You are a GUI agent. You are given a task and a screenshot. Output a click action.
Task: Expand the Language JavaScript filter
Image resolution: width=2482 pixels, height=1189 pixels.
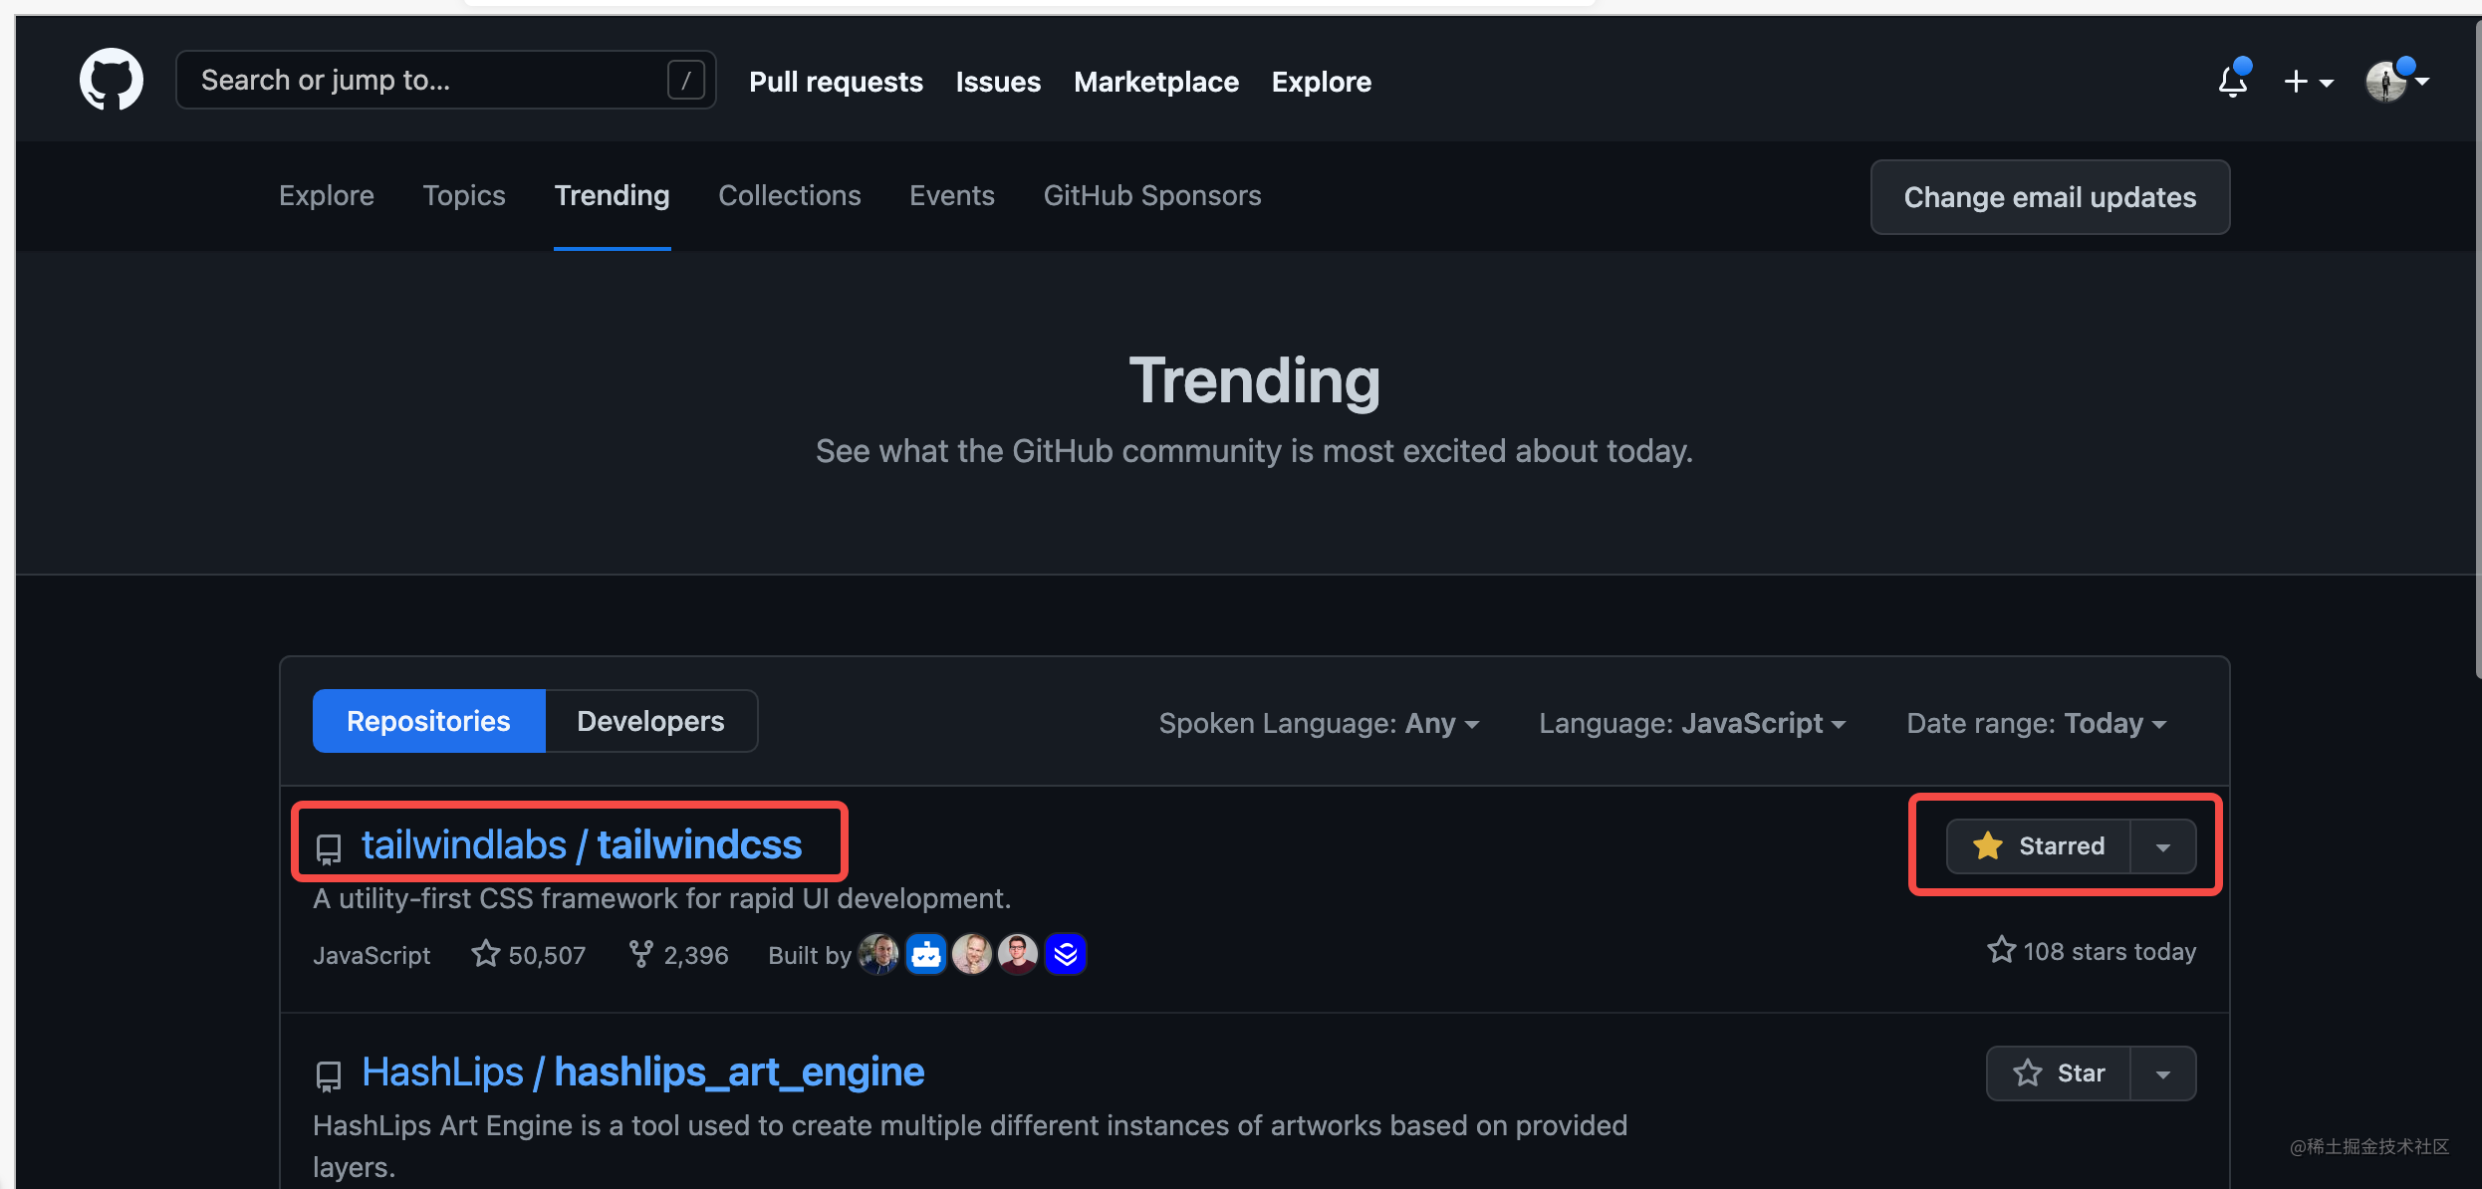click(x=1692, y=723)
